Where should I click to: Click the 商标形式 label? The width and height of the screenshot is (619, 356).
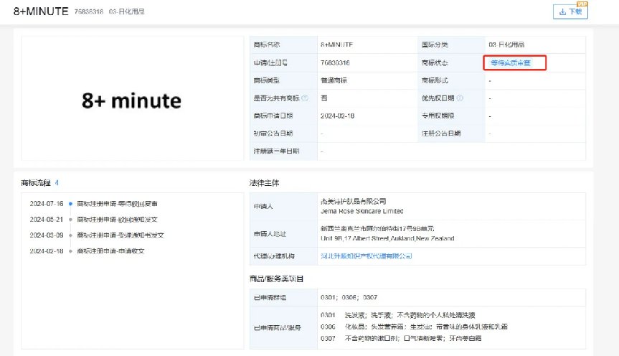435,80
